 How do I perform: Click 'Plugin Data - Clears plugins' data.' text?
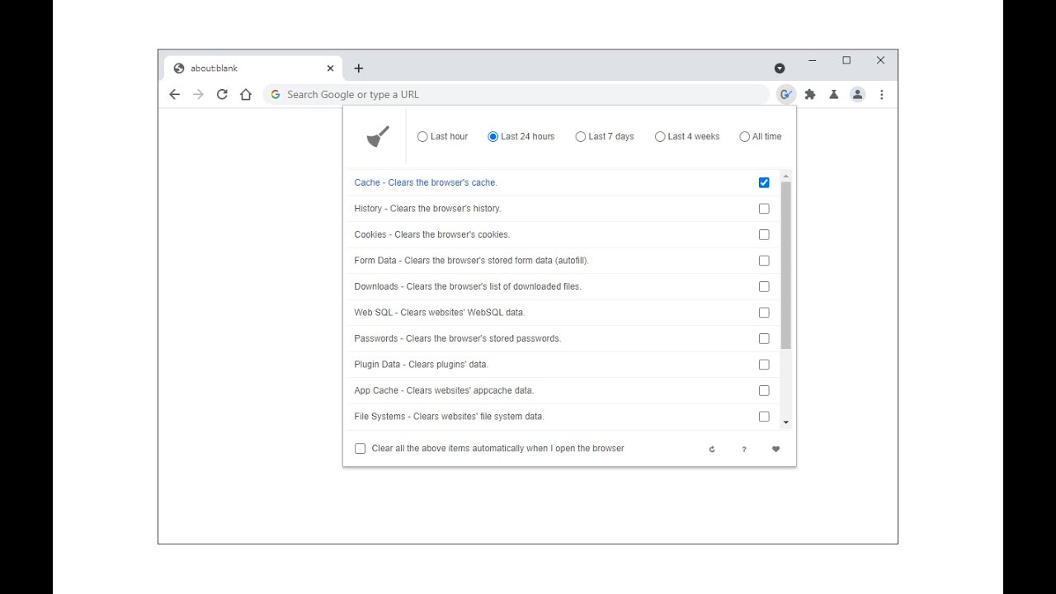pos(422,365)
